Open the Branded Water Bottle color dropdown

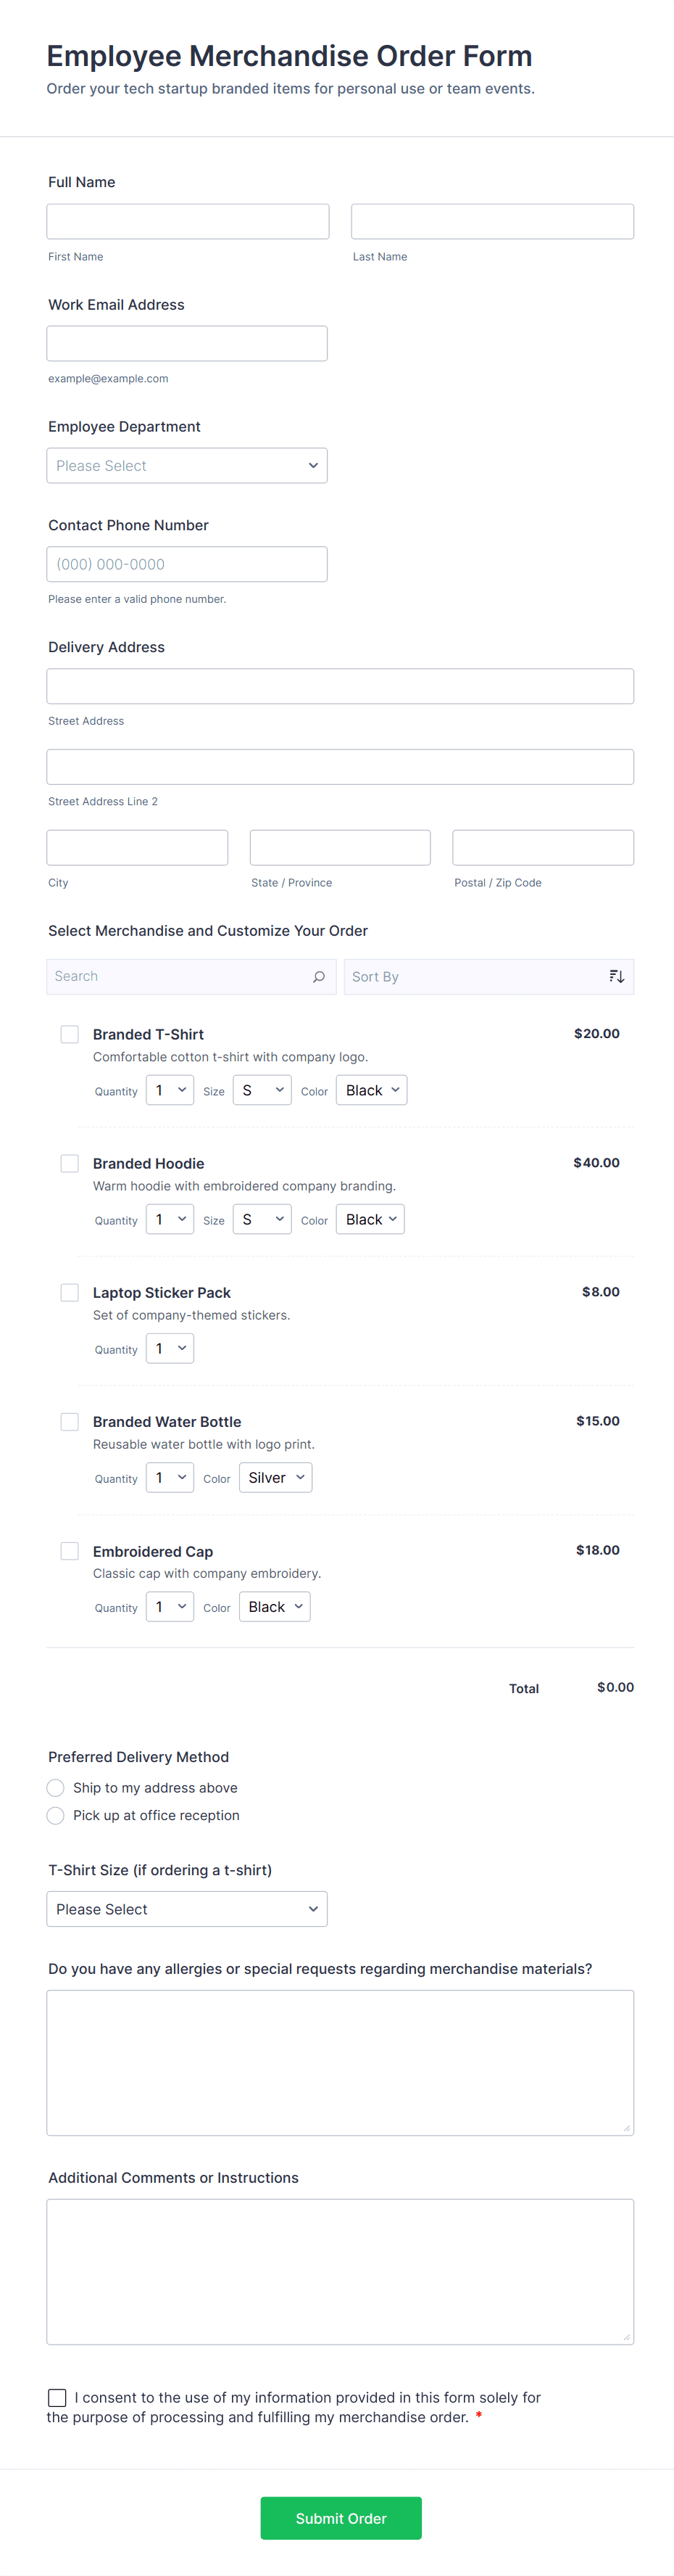275,1477
